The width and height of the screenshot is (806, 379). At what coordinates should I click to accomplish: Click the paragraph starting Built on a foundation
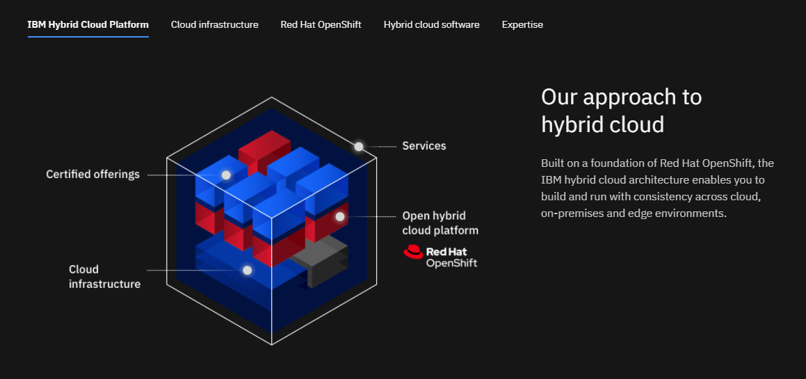click(657, 188)
